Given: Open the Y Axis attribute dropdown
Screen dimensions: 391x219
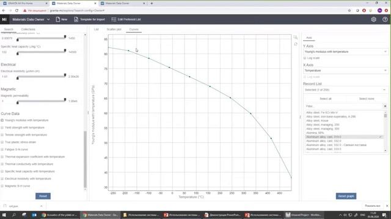Looking at the screenshot, I should [x=345, y=52].
